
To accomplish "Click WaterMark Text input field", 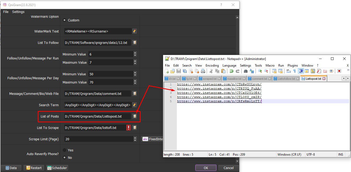I will 98,31.
